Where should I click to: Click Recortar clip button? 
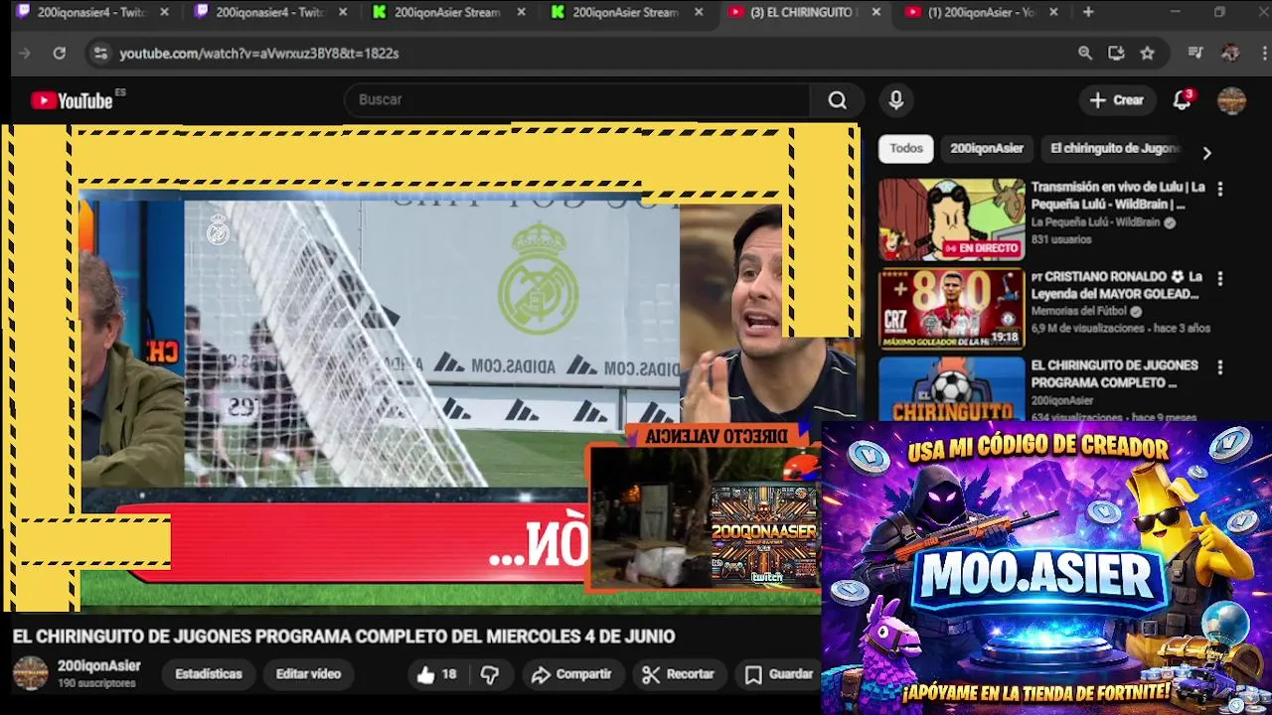click(x=678, y=674)
